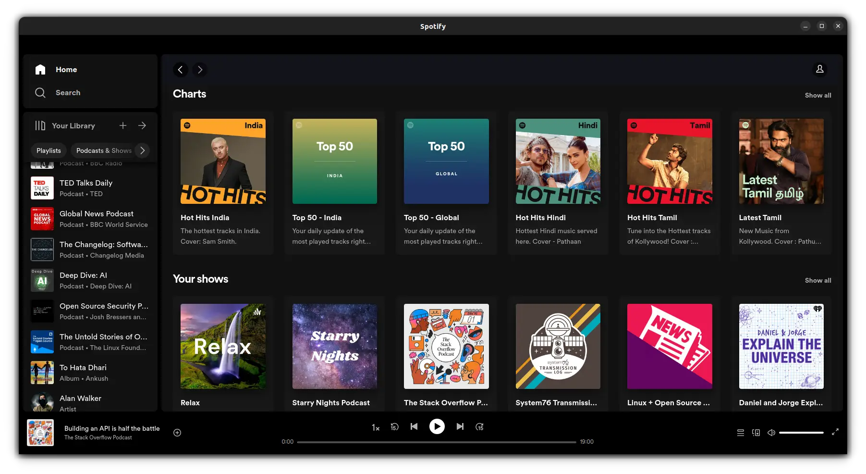
Task: Show more library filters with the chevron
Action: 142,150
